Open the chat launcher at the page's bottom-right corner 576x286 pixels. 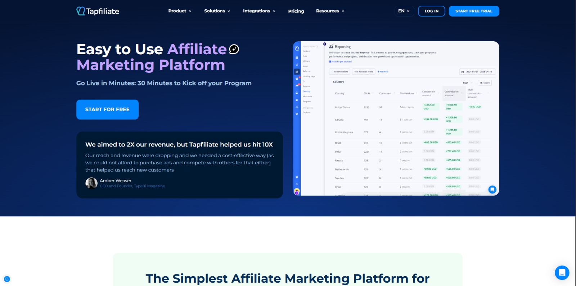pyautogui.click(x=562, y=273)
